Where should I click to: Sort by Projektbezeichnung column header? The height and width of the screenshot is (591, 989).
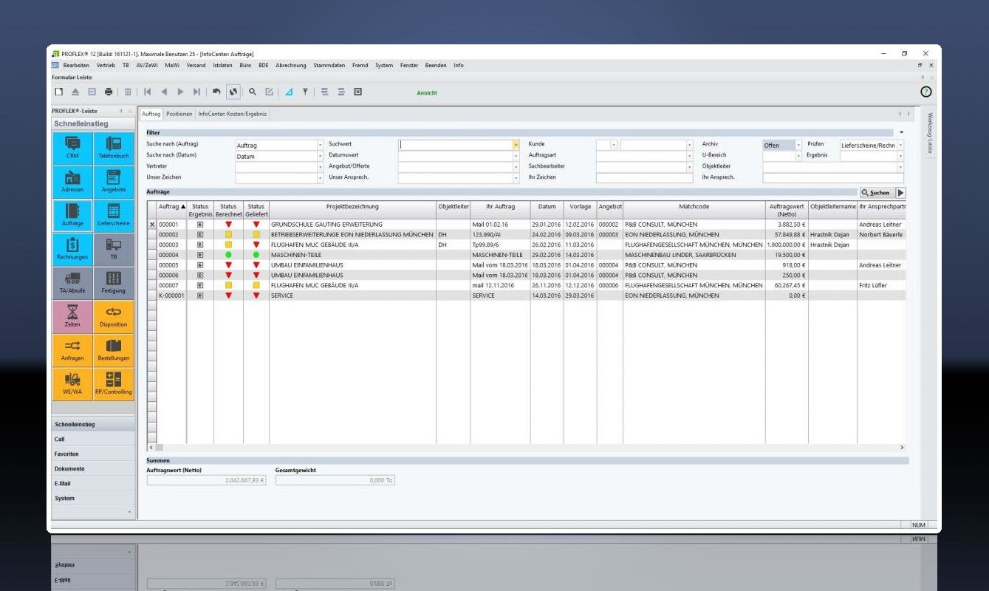[x=352, y=207]
